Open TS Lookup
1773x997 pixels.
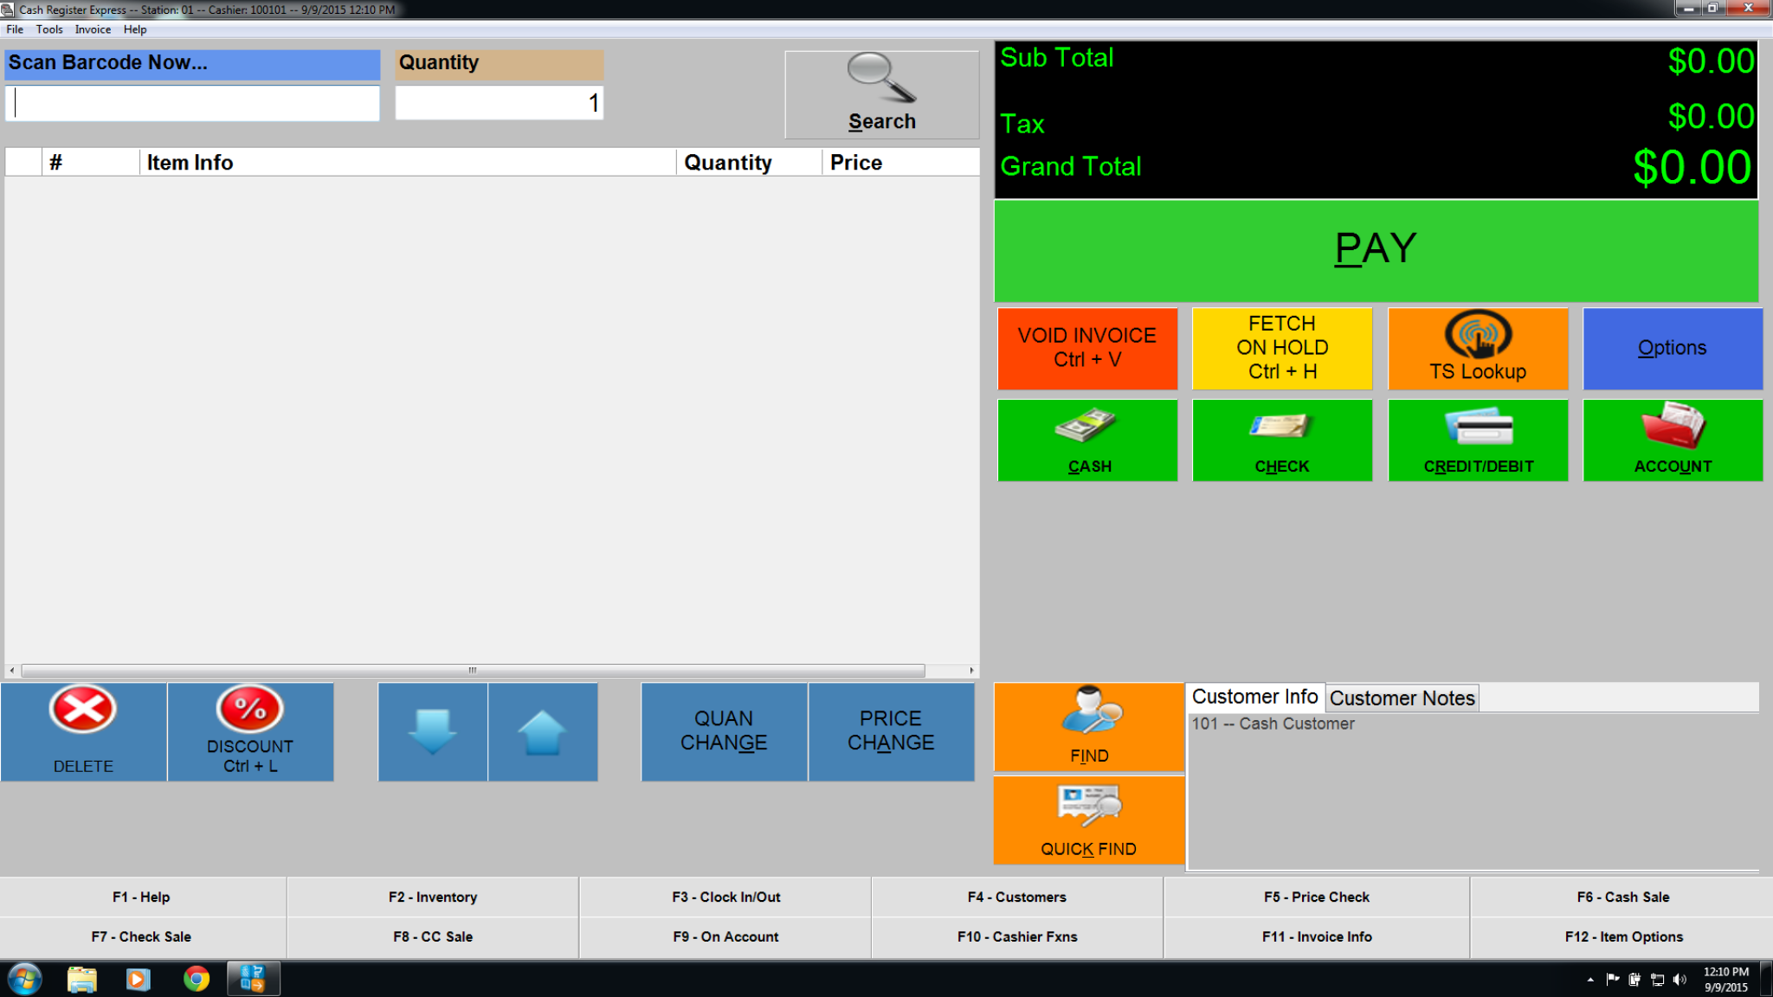1477,348
